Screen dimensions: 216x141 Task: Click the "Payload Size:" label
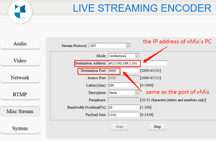[x=96, y=115]
